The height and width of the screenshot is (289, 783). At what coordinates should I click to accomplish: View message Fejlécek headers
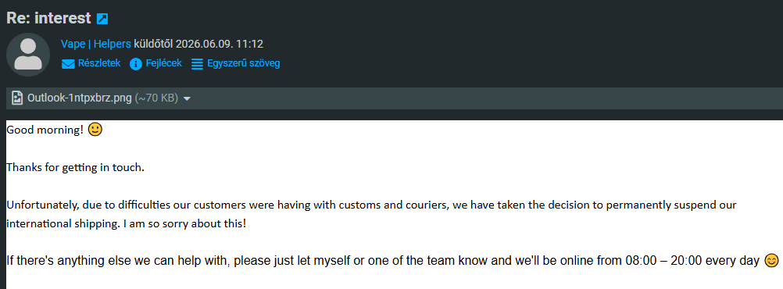click(x=163, y=63)
